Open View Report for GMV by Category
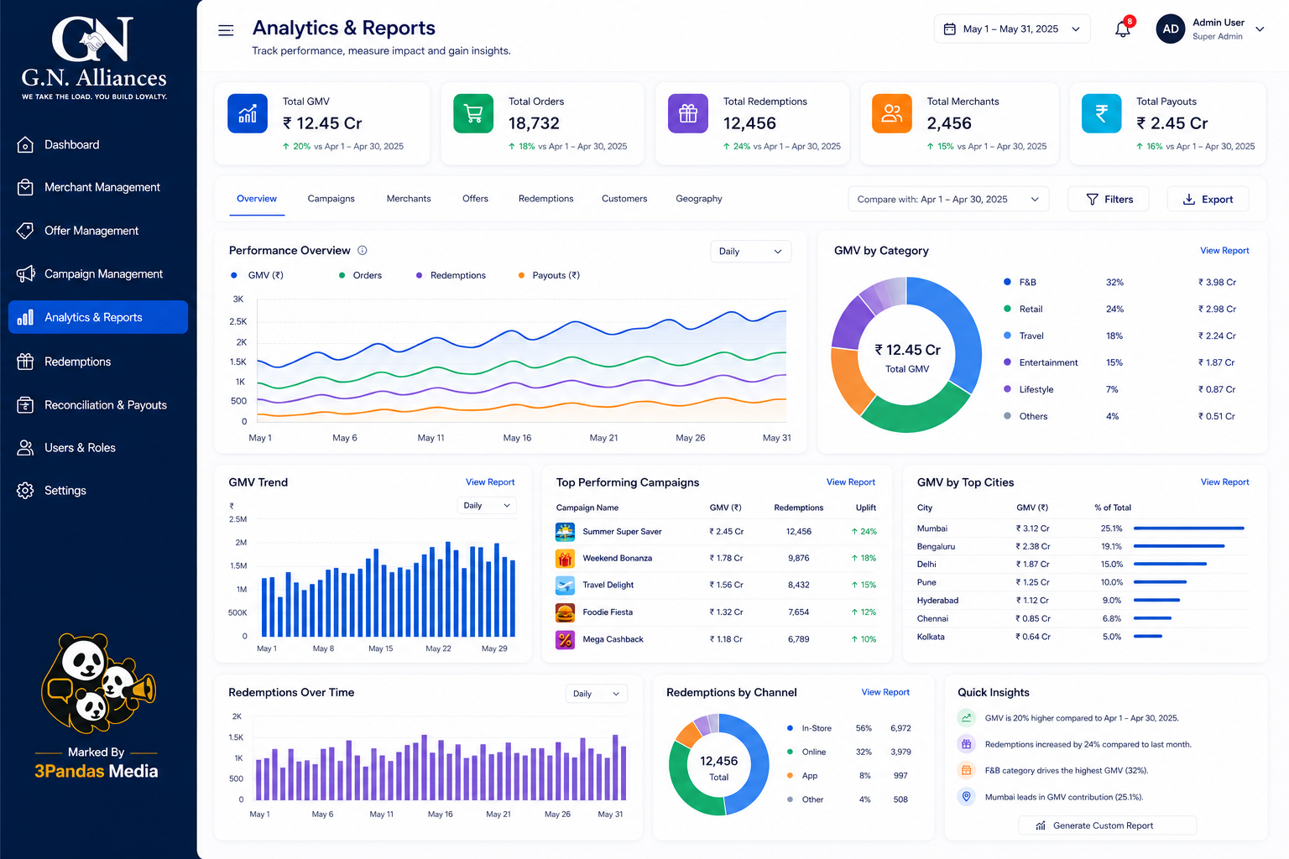This screenshot has height=859, width=1289. tap(1224, 251)
